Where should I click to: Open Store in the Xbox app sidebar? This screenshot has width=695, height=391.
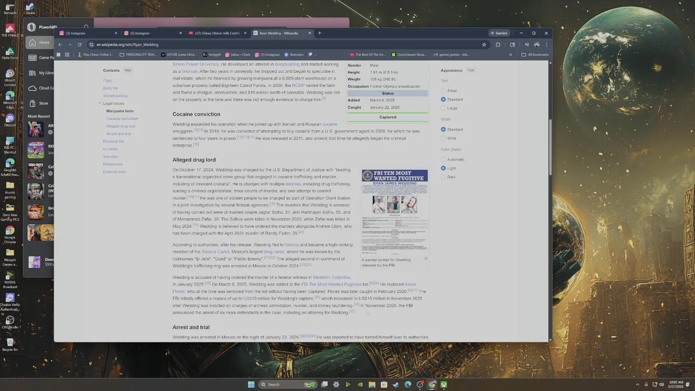tap(39, 103)
